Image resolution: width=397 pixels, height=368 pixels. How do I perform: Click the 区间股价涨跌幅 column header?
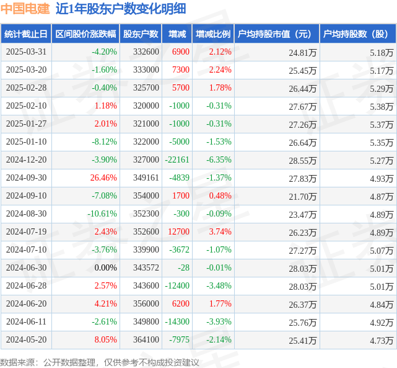[85, 34]
